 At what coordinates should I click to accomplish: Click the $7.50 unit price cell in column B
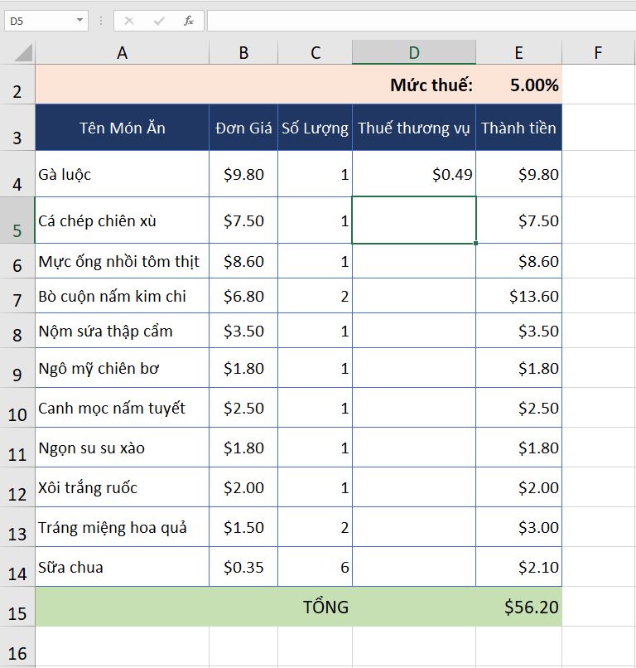point(243,220)
